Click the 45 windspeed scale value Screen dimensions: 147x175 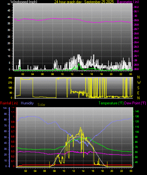point(9,11)
